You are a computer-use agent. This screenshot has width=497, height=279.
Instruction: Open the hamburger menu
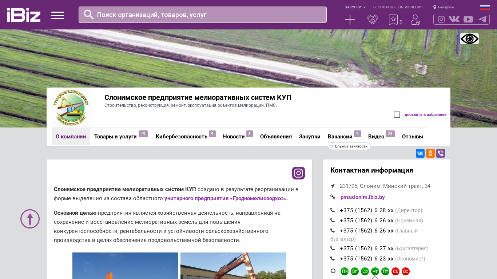[x=57, y=15]
